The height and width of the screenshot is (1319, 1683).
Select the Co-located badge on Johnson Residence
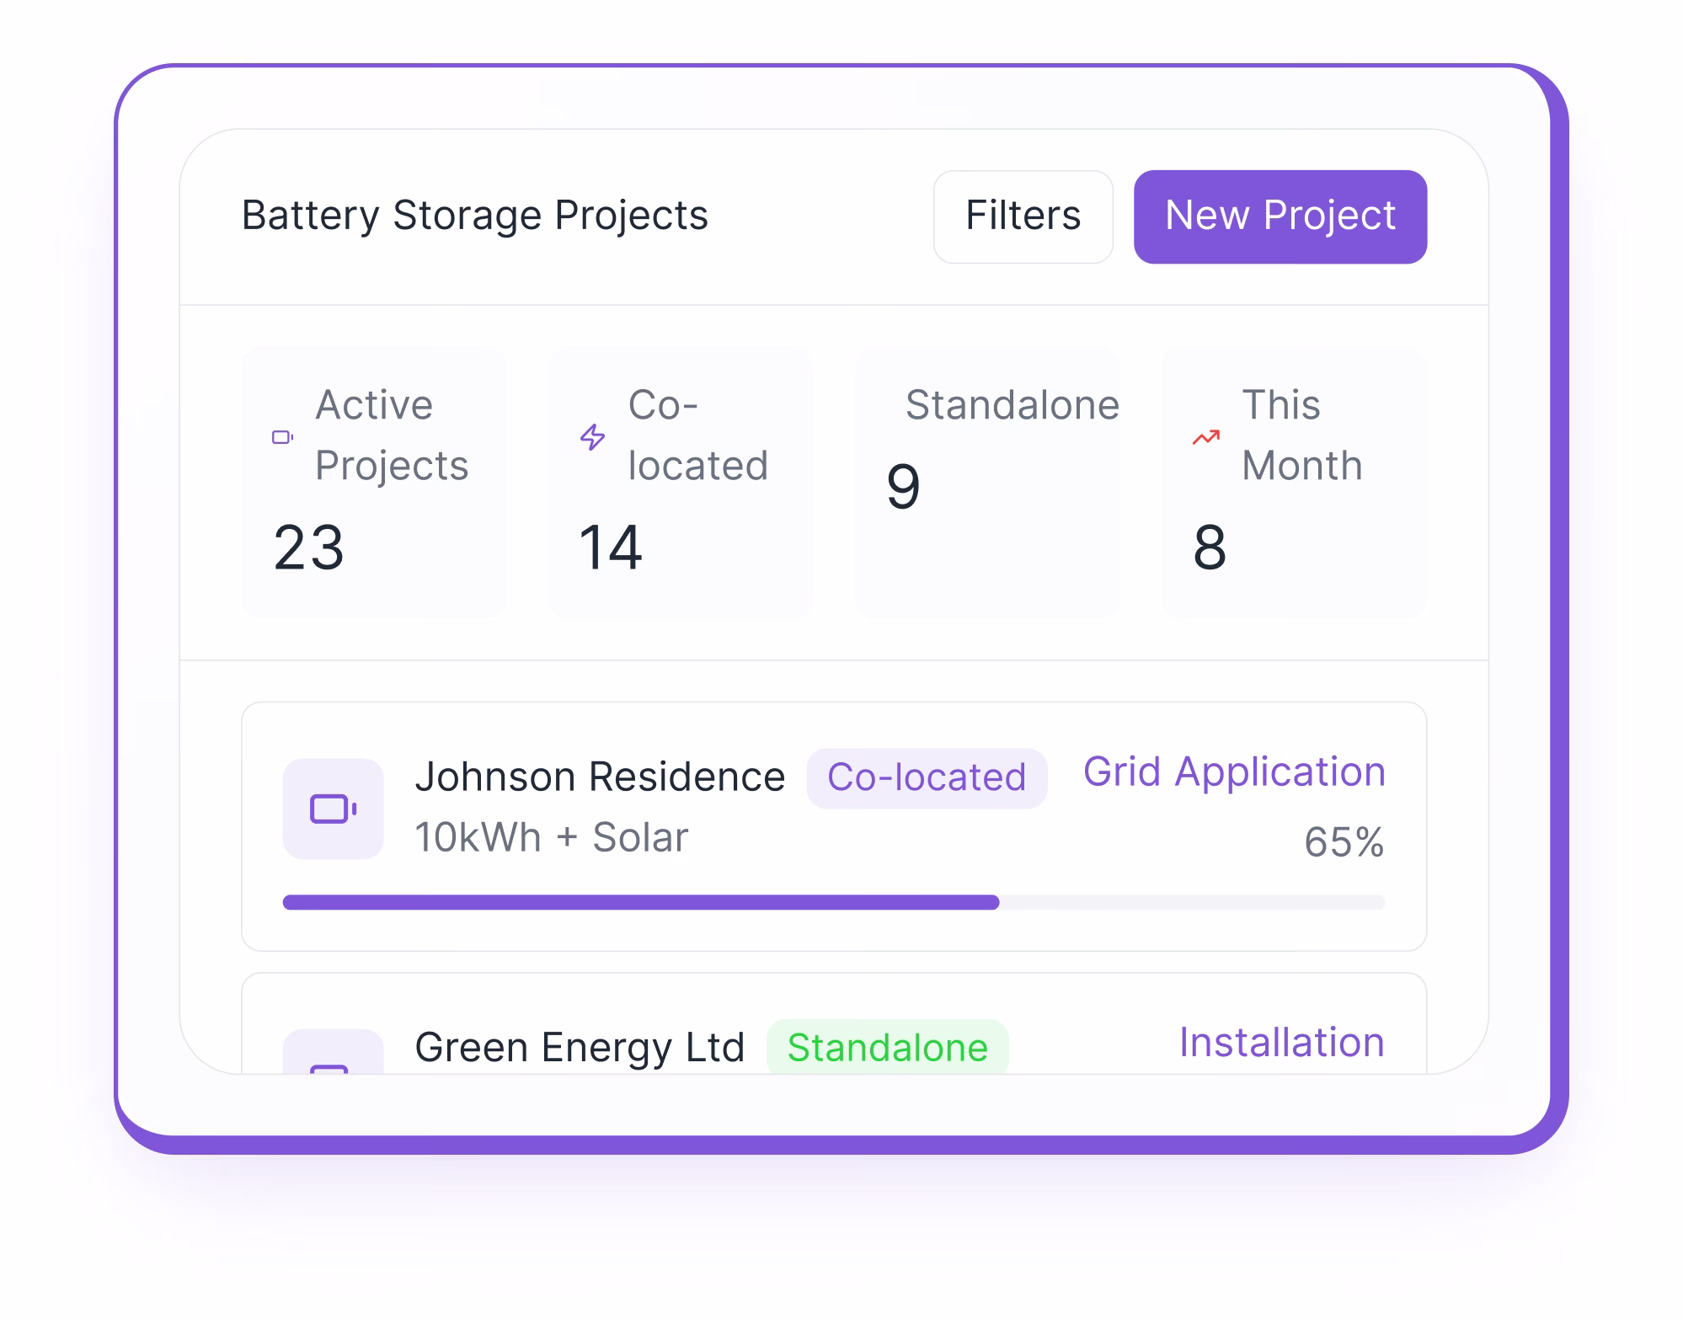click(927, 777)
